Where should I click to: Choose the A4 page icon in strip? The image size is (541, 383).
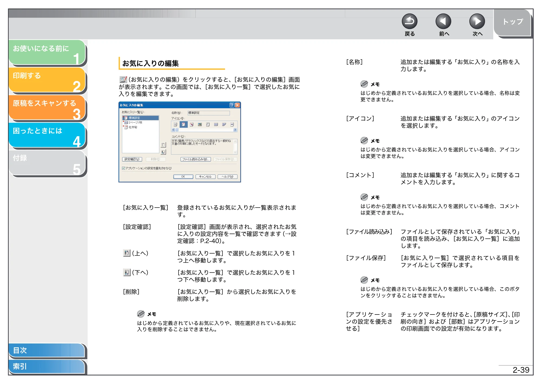tap(232, 125)
